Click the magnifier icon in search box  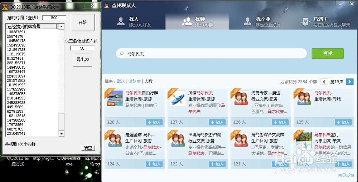coord(122,54)
